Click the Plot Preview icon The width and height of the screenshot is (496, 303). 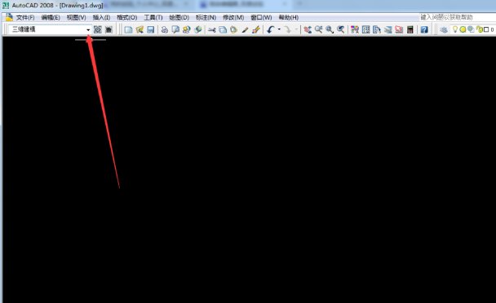[x=175, y=29]
